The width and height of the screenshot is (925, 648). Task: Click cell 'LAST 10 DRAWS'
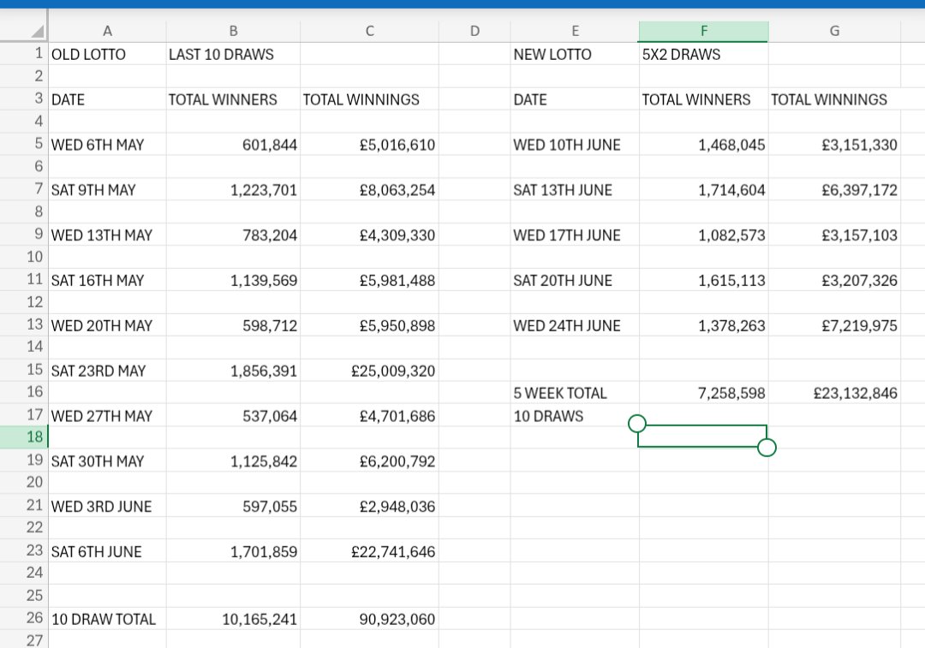(x=234, y=54)
